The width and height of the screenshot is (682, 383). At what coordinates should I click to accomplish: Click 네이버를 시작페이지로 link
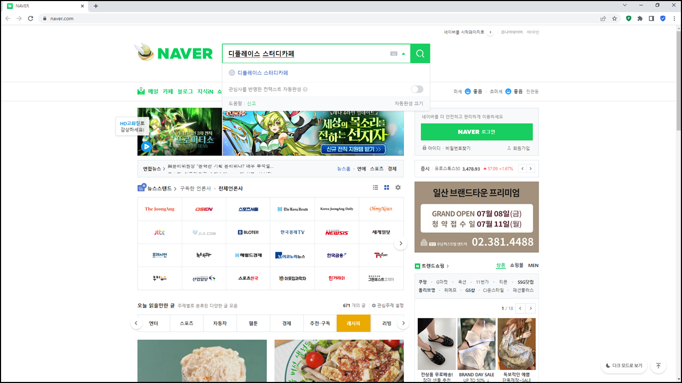[465, 32]
